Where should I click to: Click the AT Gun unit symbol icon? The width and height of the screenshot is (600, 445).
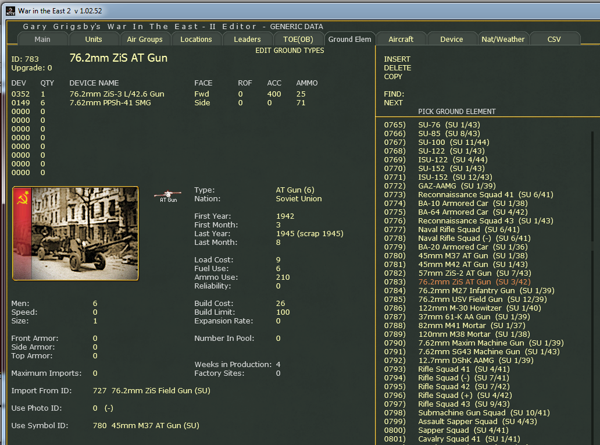click(x=168, y=197)
